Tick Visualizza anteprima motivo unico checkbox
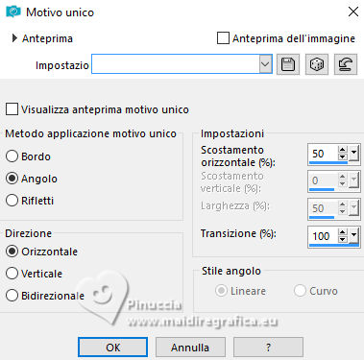 click(12, 109)
